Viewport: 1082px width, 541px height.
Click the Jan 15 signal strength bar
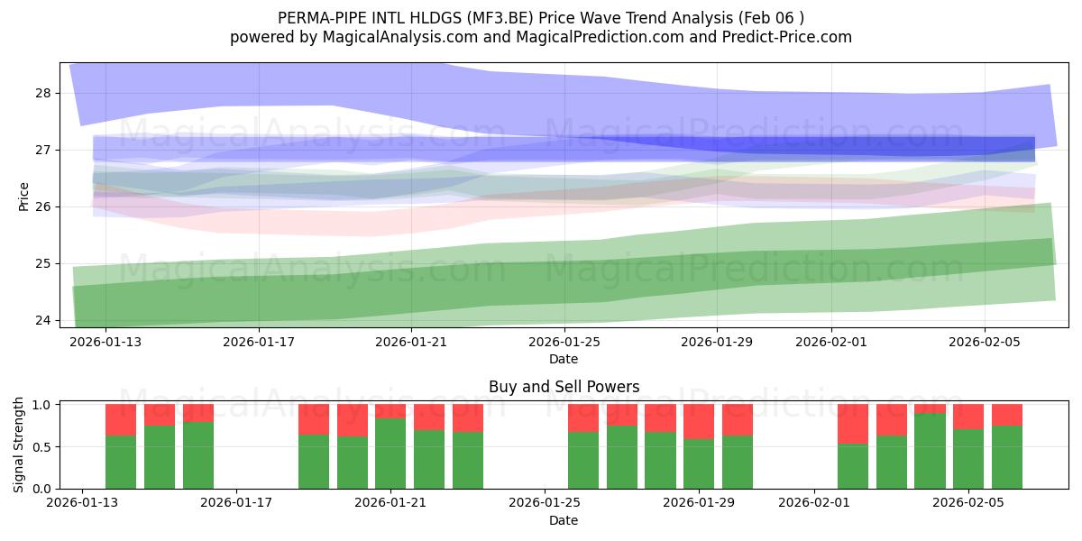tap(160, 446)
